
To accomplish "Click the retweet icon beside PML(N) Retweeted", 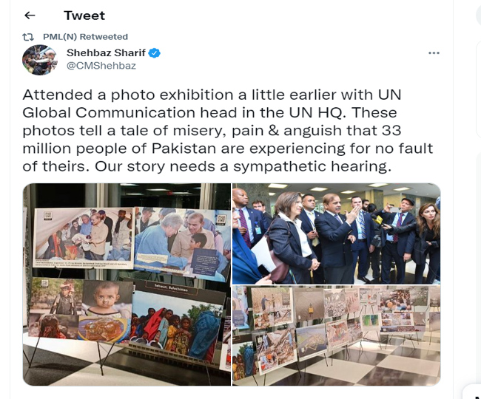I will point(28,37).
